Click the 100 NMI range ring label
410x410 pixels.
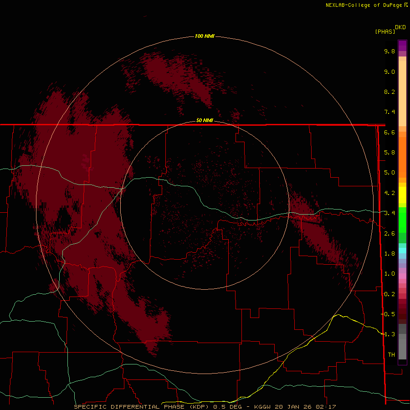(205, 36)
